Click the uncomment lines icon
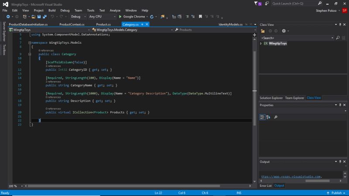This screenshot has height=196, width=349. tap(193, 17)
